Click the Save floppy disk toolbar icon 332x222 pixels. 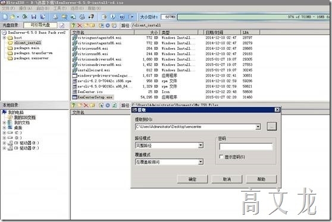click(34, 17)
